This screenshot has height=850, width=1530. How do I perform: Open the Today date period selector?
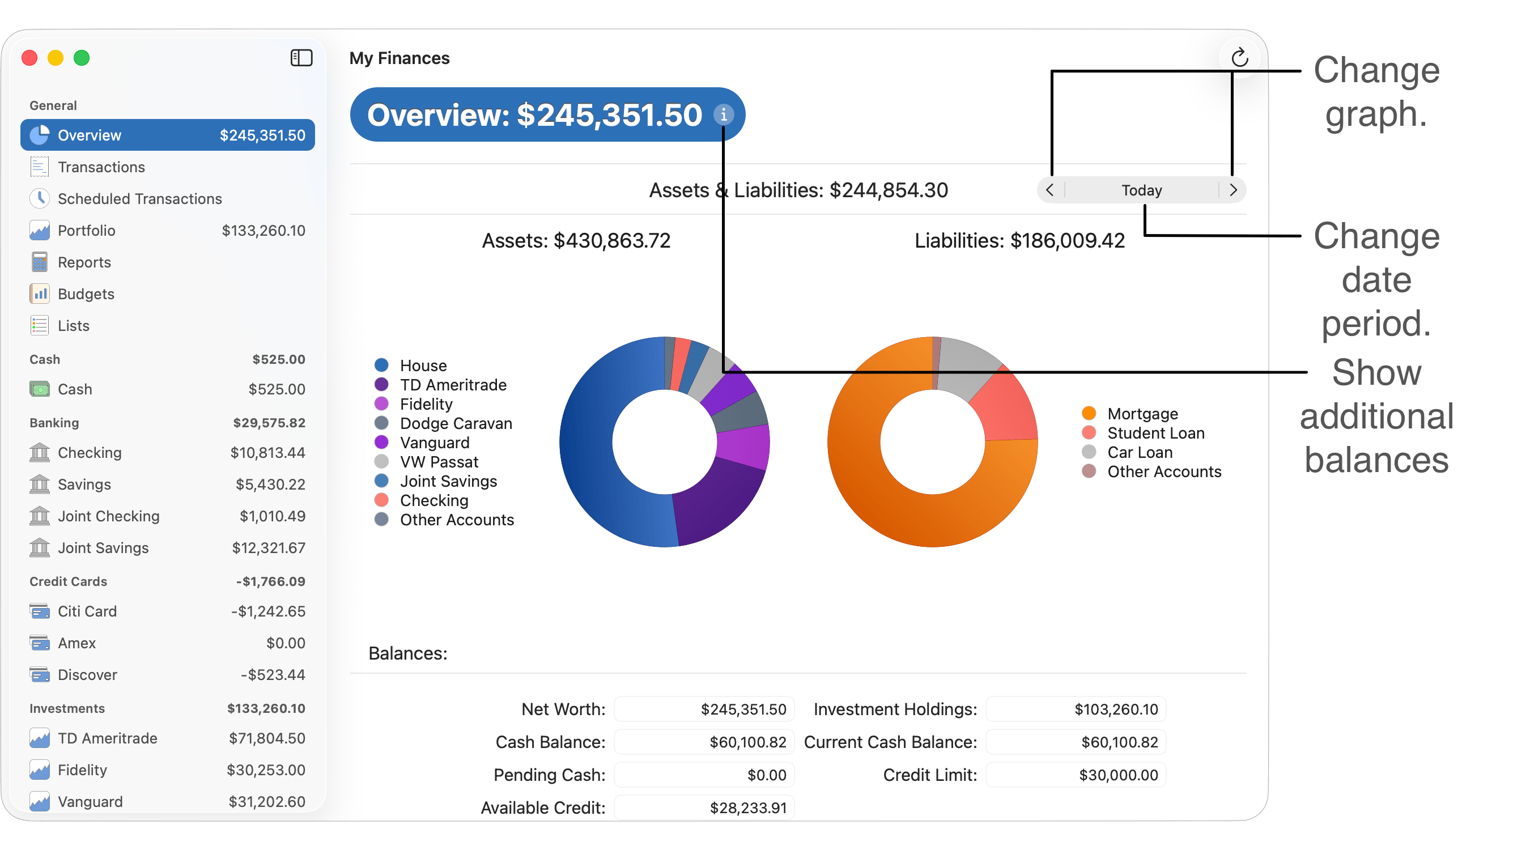click(1141, 190)
